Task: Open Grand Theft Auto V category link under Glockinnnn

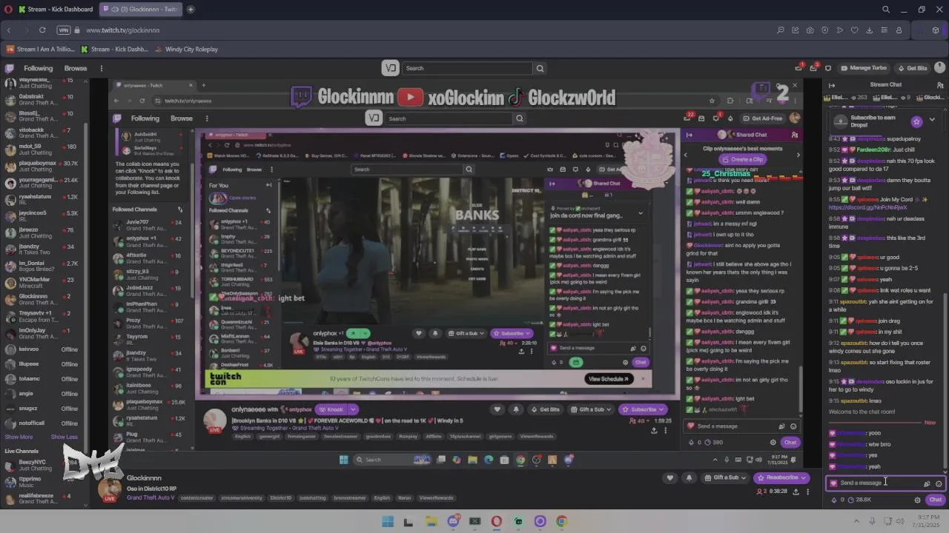Action: tap(151, 497)
